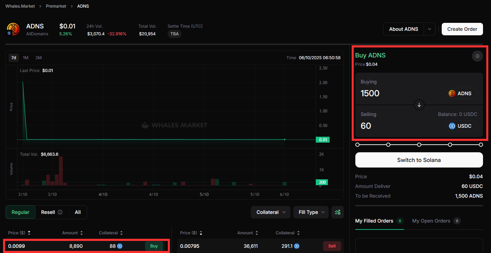Sort sell orders by Collateral column arrows
Viewport: 491px width, 253px height.
[298, 233]
